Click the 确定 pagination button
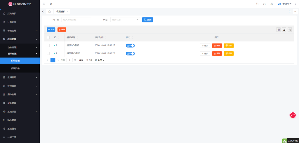 pos(81,60)
